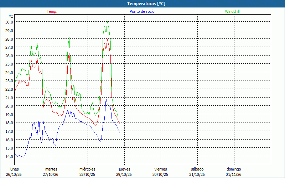Click the 30/10/26 date label
This screenshot has width=285, height=178.
161,174
